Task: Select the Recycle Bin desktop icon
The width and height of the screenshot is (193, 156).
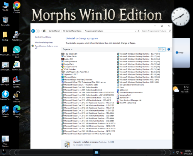Action: tap(5, 21)
